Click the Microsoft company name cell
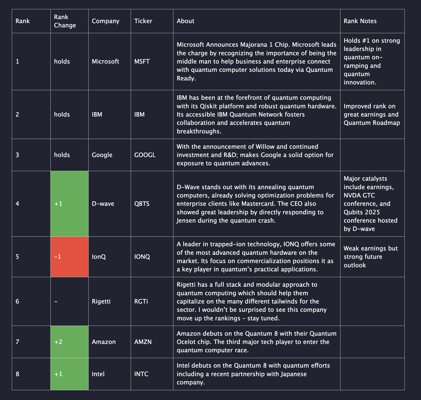Screen dimensions: 421x400 (105, 62)
